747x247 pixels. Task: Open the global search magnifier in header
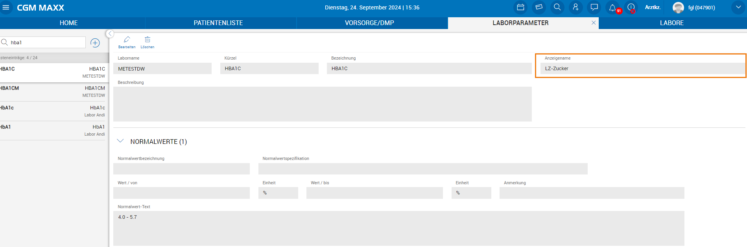coord(557,7)
